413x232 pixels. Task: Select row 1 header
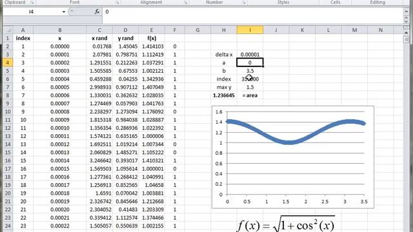(x=8, y=38)
